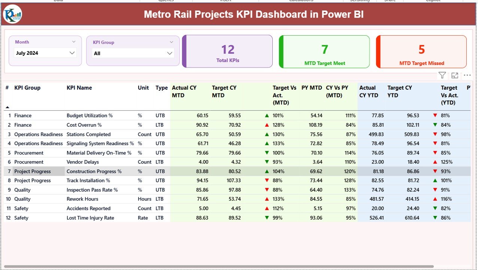Click the dashboard logo in the header banner

coord(12,14)
